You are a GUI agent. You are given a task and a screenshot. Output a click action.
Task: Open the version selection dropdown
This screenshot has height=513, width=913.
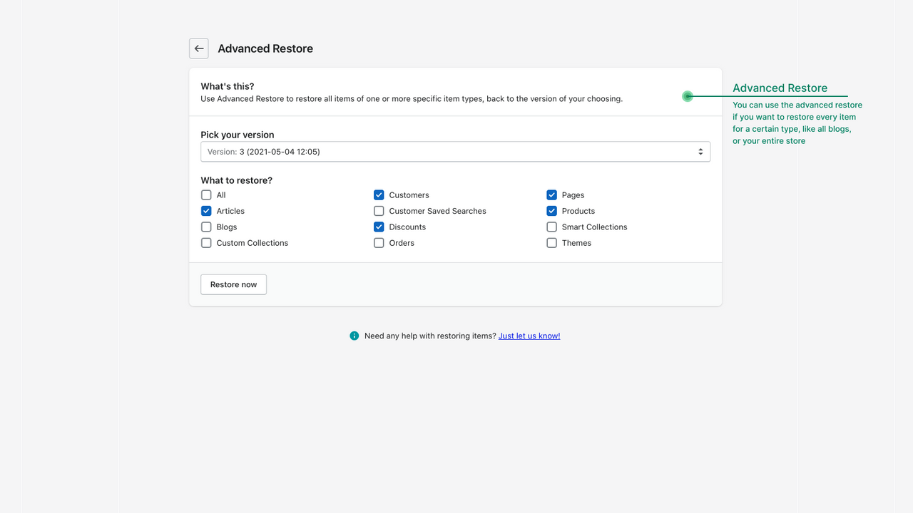455,151
